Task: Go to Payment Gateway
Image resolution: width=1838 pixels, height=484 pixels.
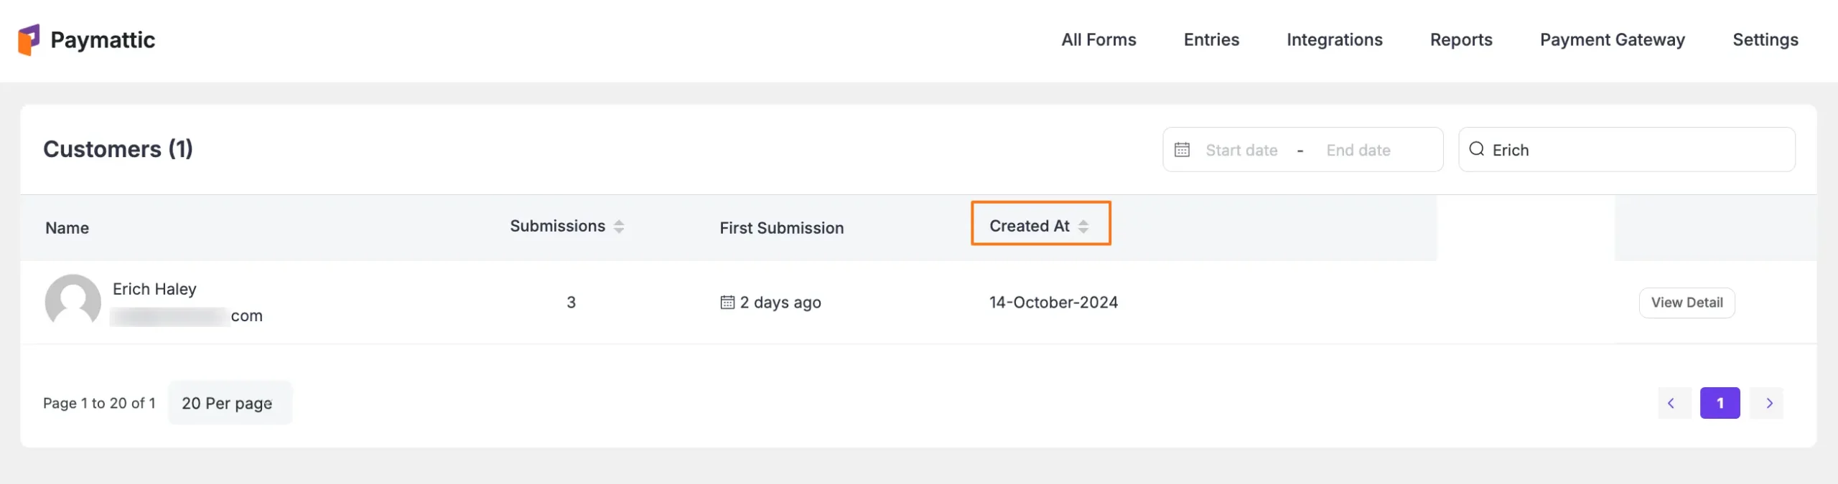Action: pyautogui.click(x=1612, y=40)
